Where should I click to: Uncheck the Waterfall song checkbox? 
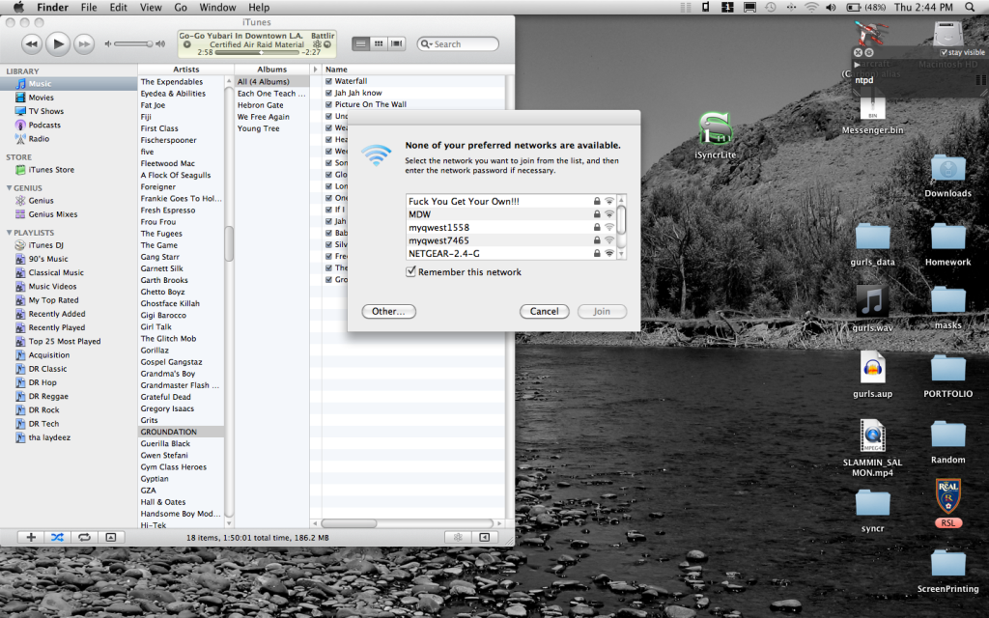329,81
